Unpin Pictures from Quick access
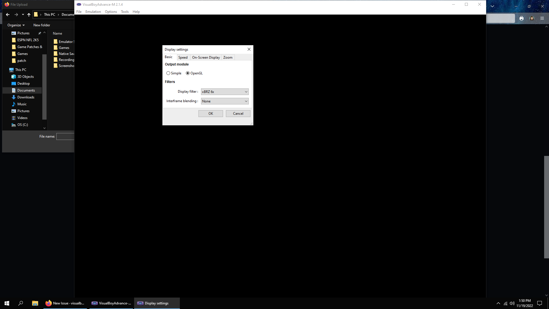 click(x=40, y=33)
